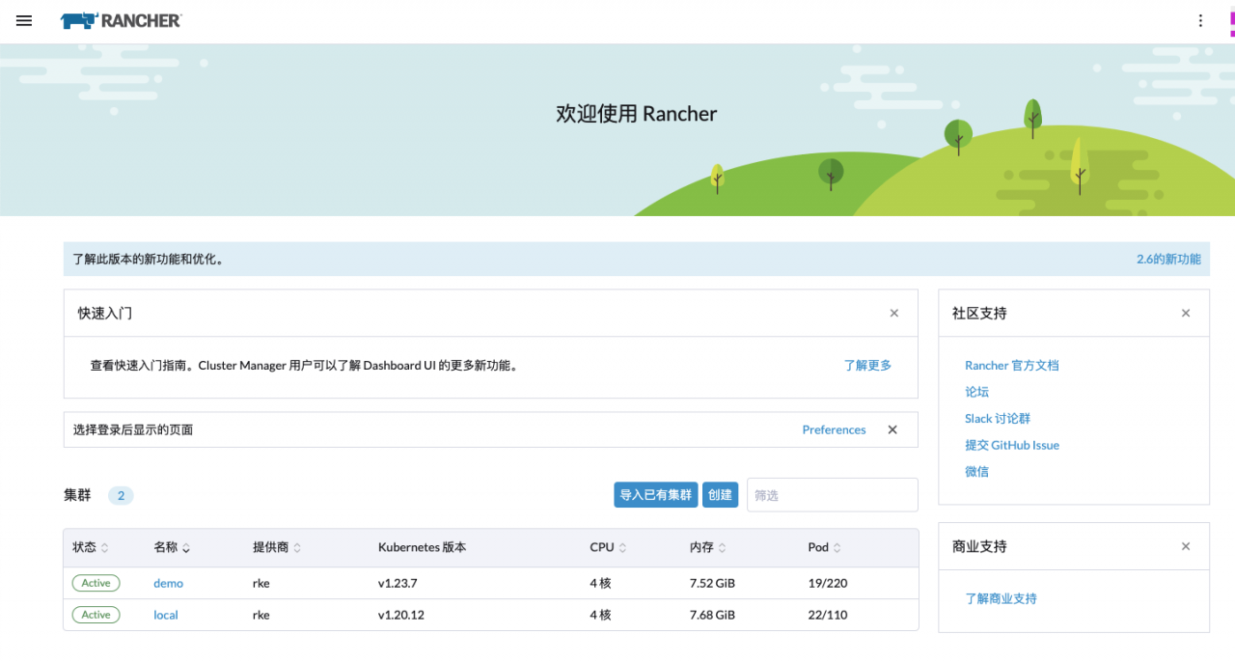Close the 商业支持 panel
The width and height of the screenshot is (1235, 662).
(x=1186, y=546)
